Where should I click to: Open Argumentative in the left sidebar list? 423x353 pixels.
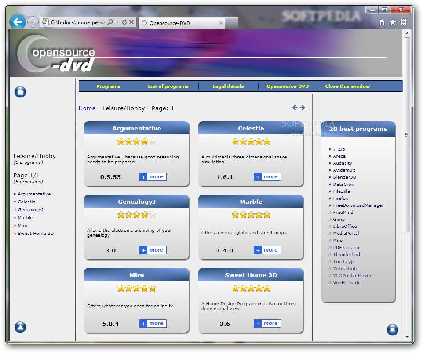click(x=34, y=194)
